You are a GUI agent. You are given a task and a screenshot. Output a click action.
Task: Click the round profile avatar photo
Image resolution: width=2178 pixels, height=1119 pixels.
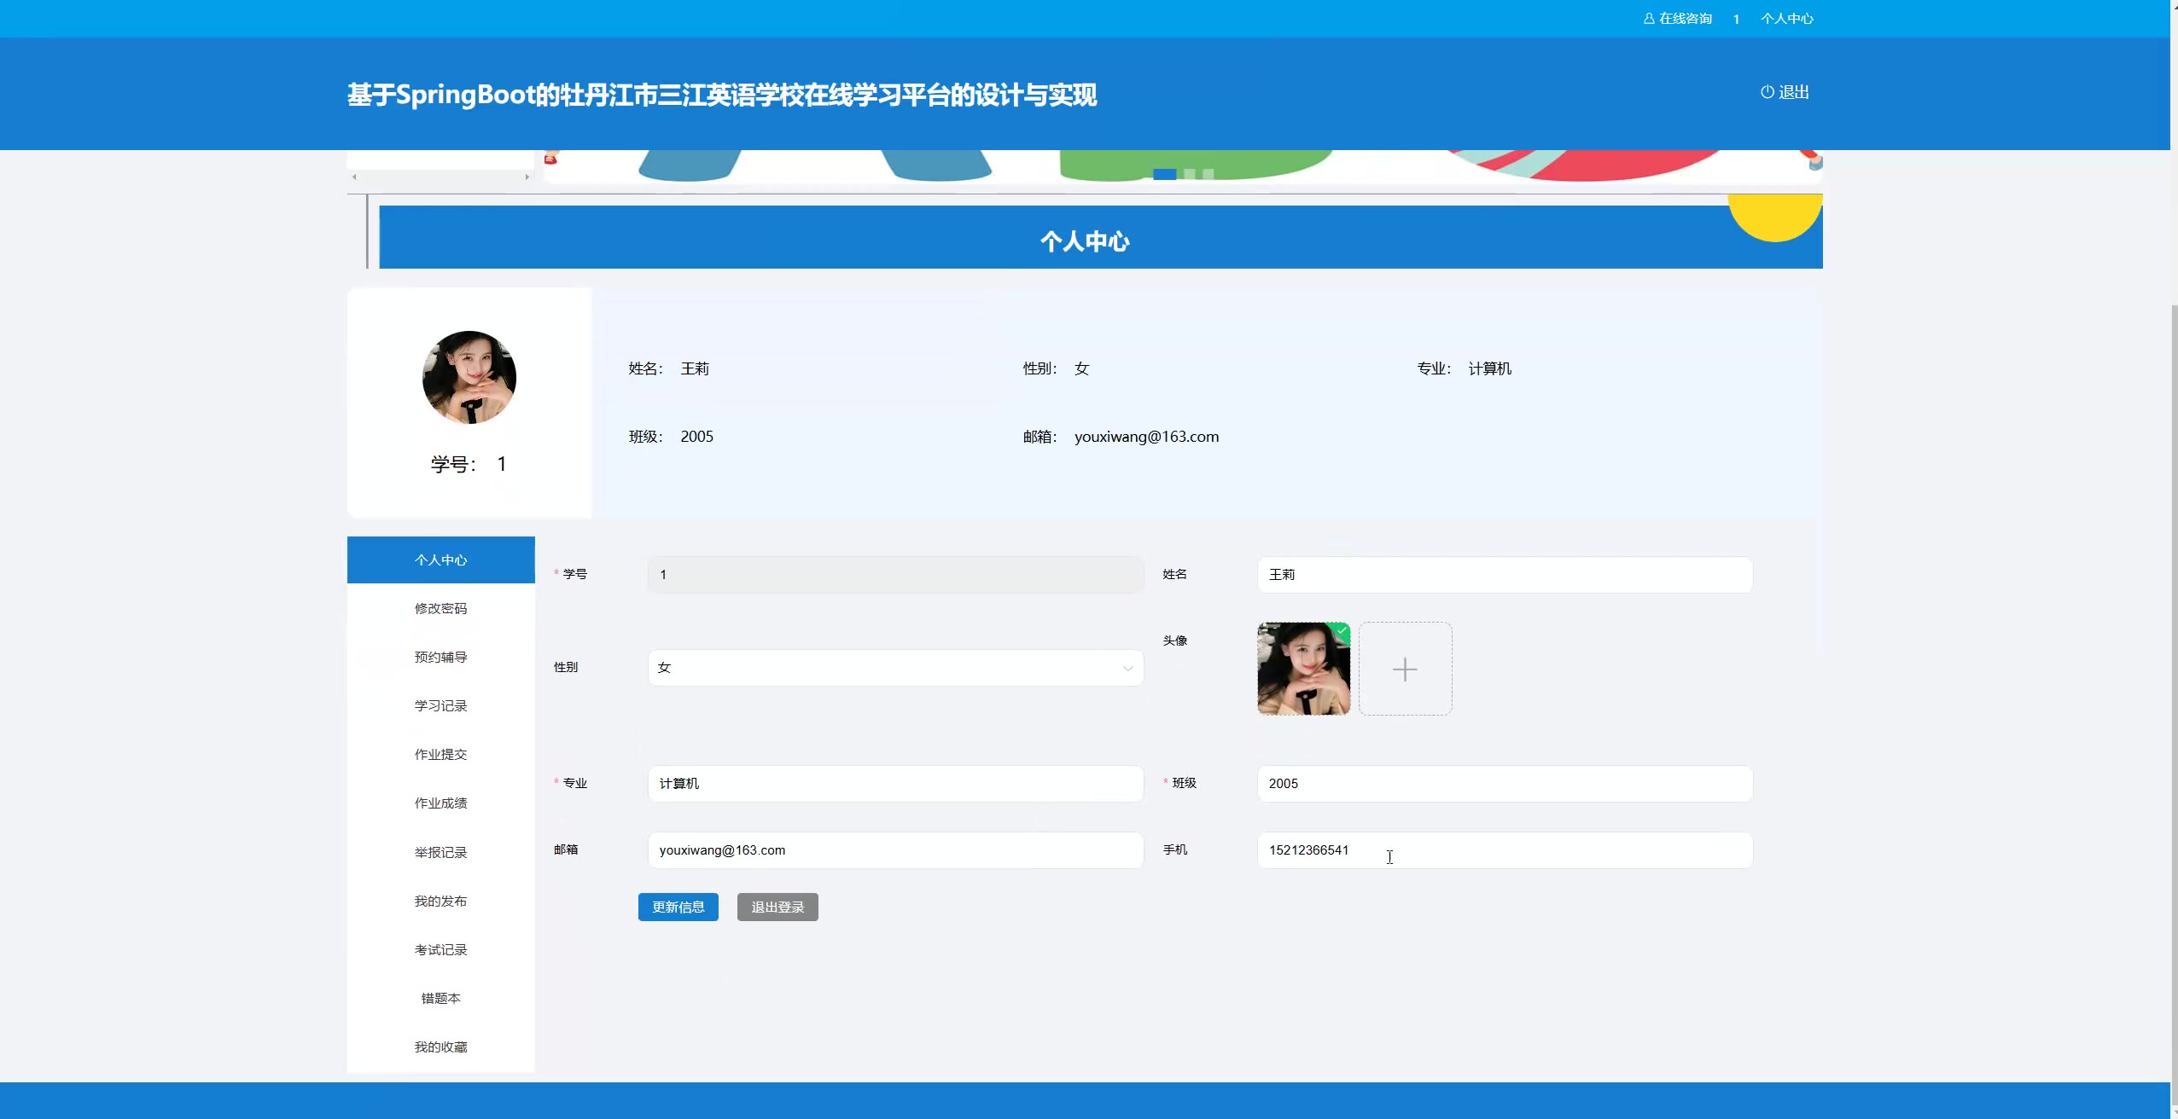click(469, 378)
